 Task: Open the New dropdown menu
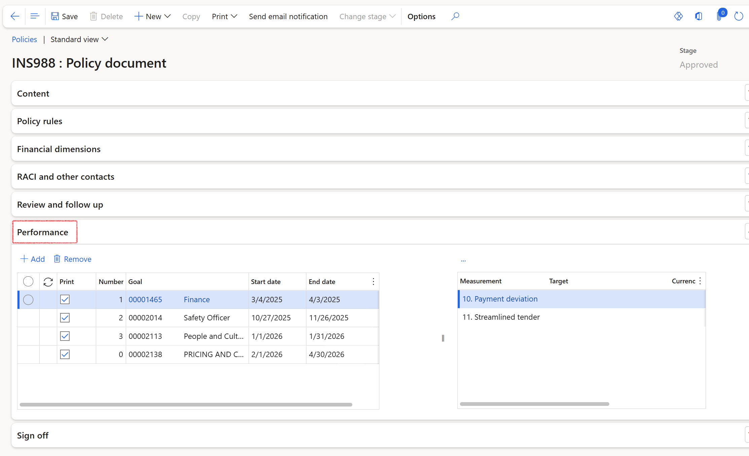point(153,16)
